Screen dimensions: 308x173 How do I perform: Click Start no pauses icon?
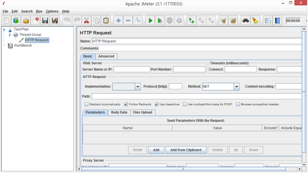click(160, 20)
